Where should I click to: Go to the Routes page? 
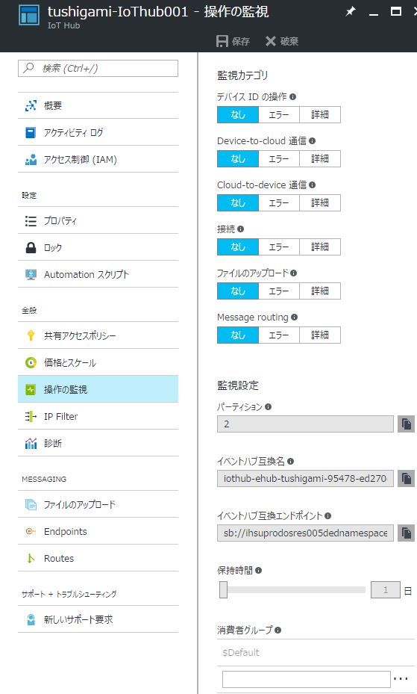pos(98,558)
